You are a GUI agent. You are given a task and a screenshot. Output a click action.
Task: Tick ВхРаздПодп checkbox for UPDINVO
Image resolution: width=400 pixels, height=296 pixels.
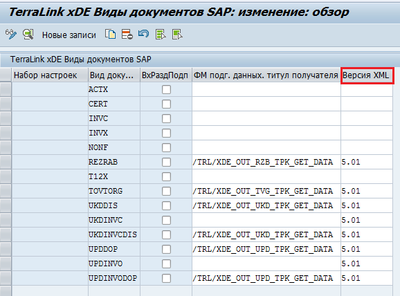click(x=166, y=264)
